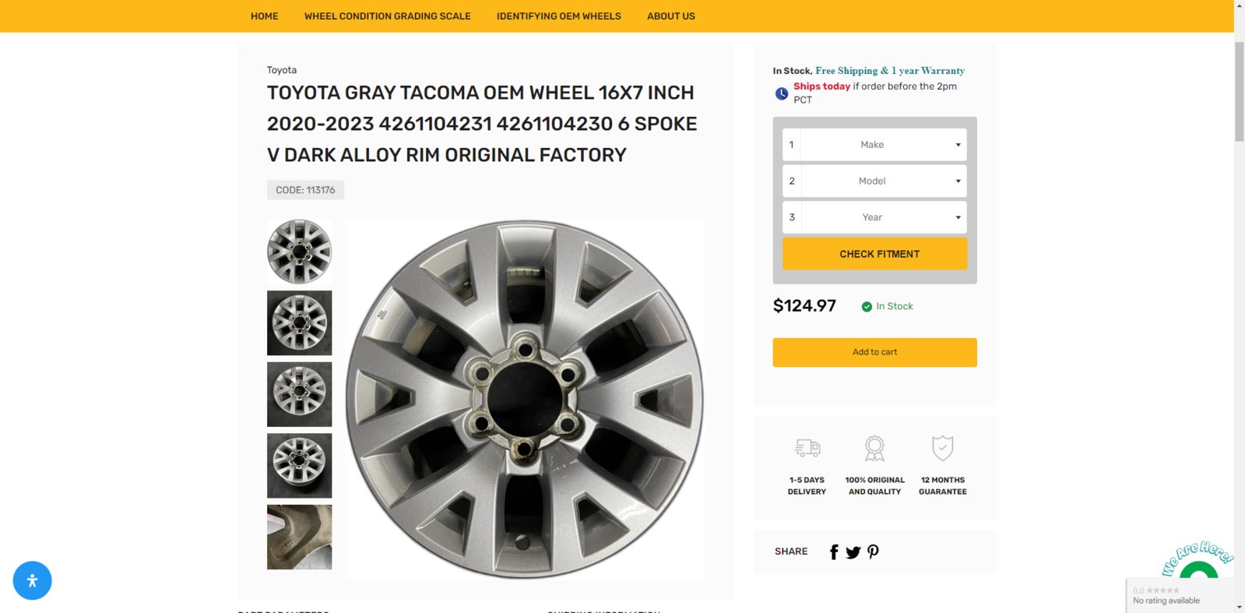Expand the Year dropdown
The height and width of the screenshot is (613, 1245).
click(x=874, y=217)
